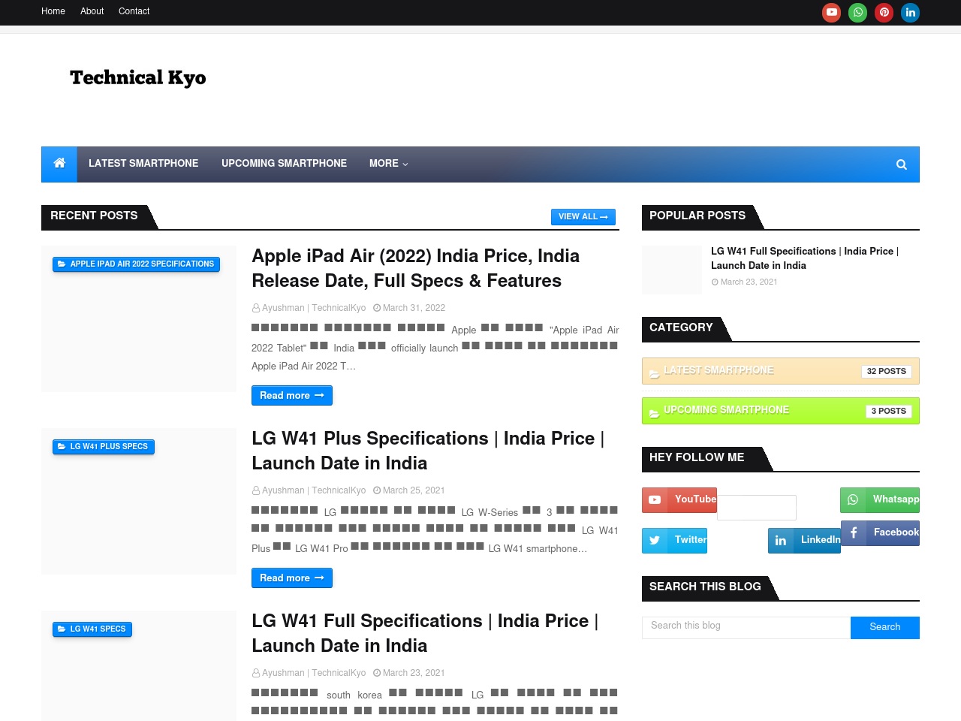Follow on Facebook button
Viewport: 961px width, 721px height.
click(880, 533)
